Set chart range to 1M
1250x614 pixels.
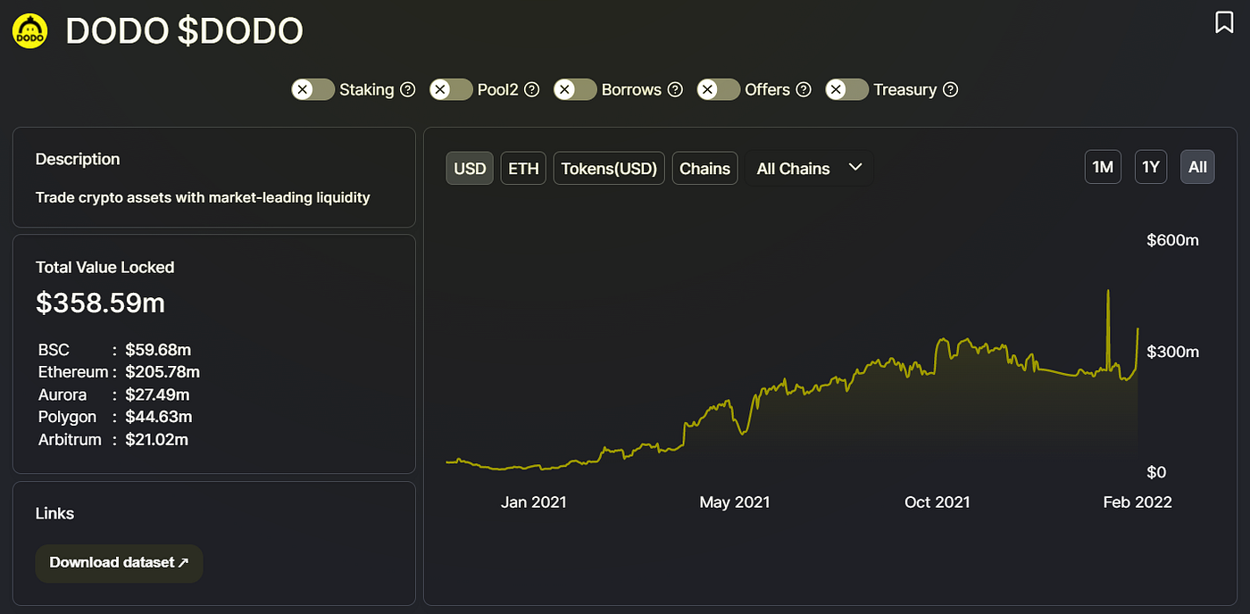click(1103, 167)
